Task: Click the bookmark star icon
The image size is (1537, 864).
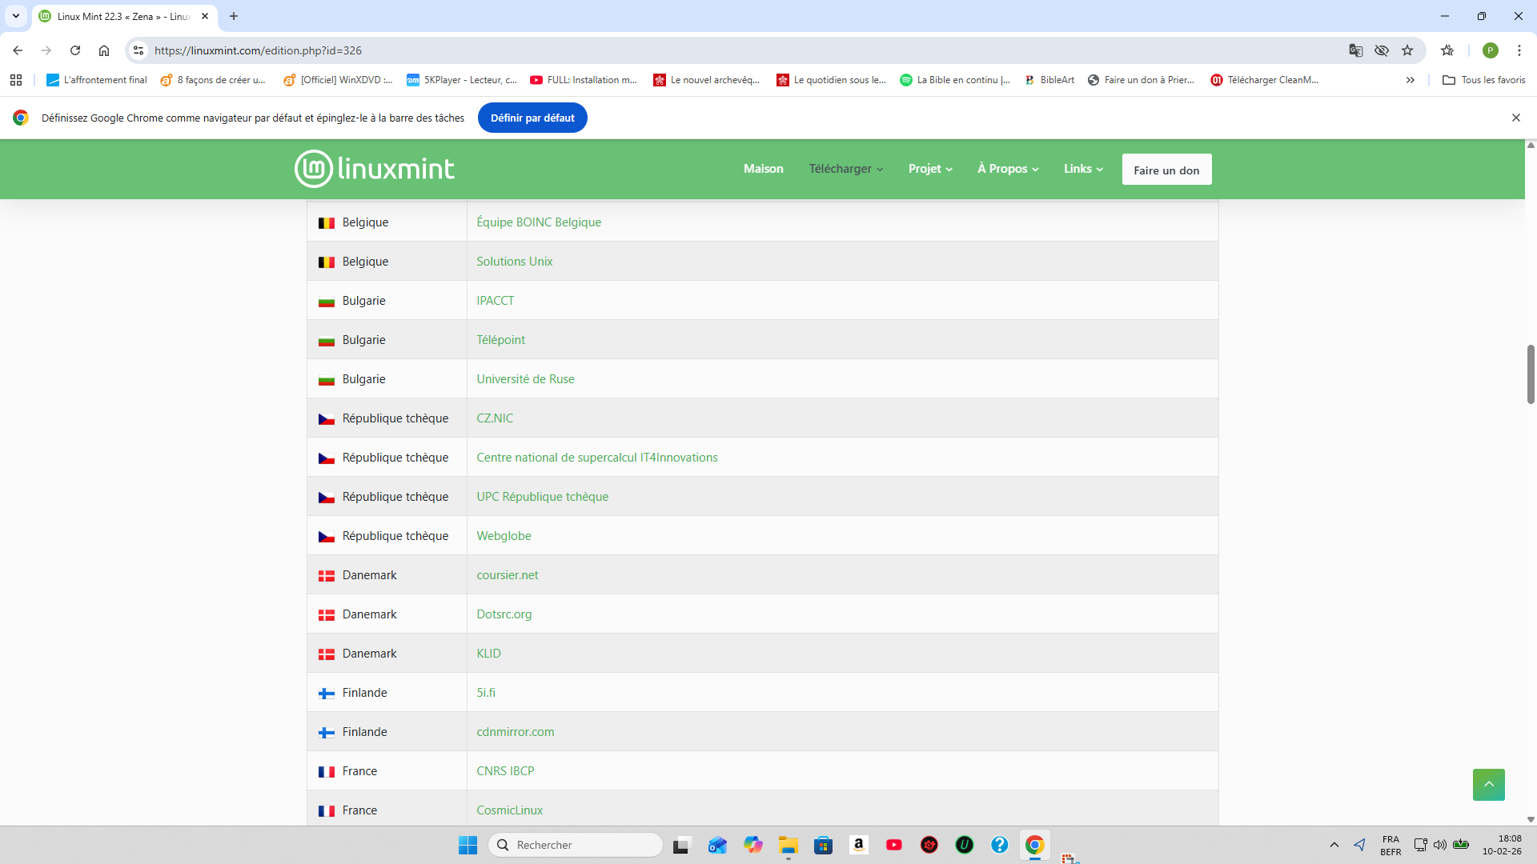Action: (1407, 50)
